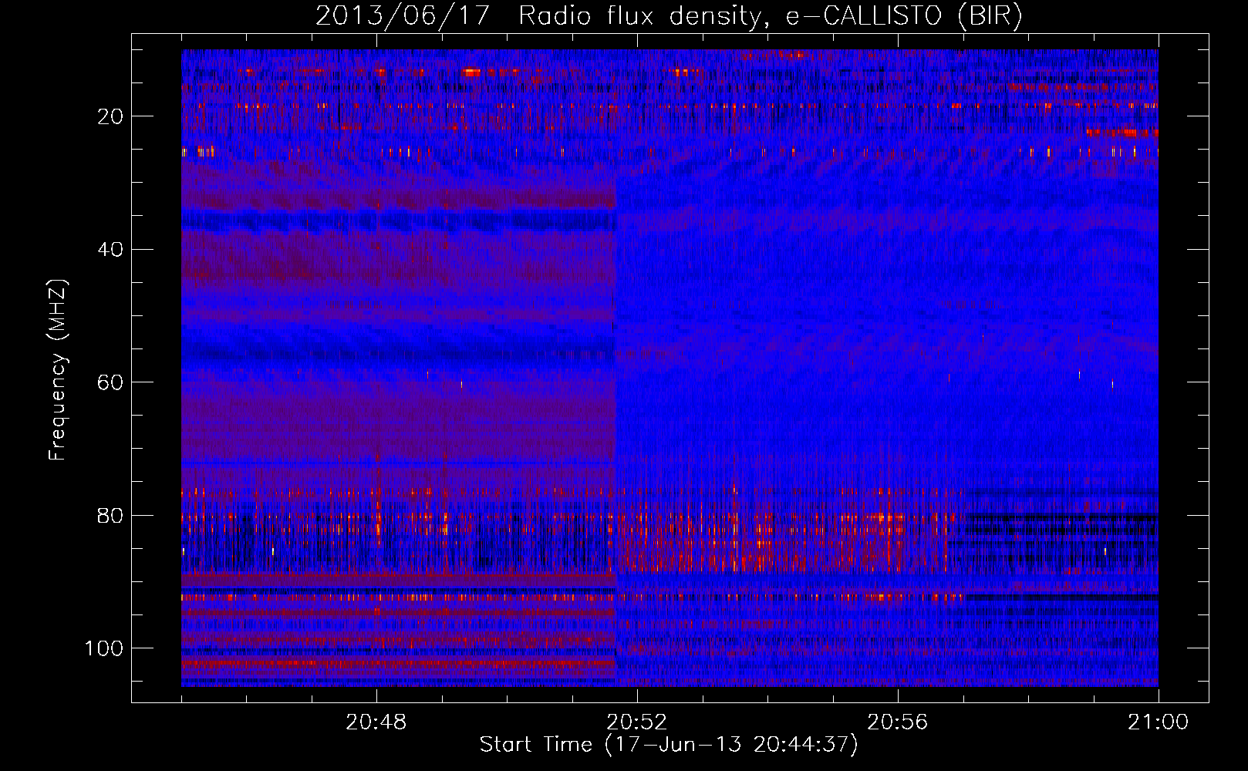Image resolution: width=1248 pixels, height=771 pixels.
Task: Click the 20:52 time tick label
Action: tap(637, 722)
